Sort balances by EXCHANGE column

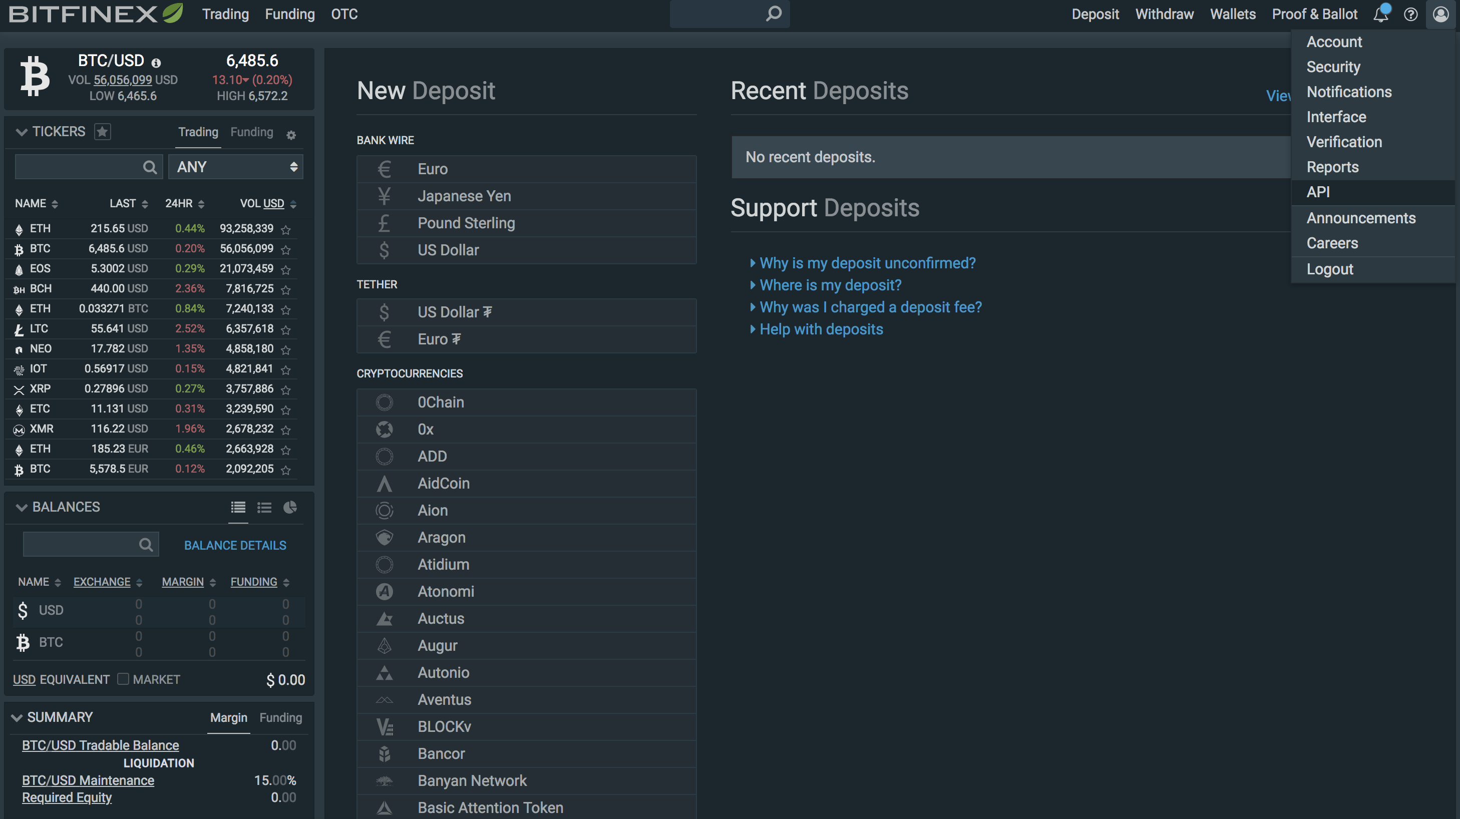[108, 582]
